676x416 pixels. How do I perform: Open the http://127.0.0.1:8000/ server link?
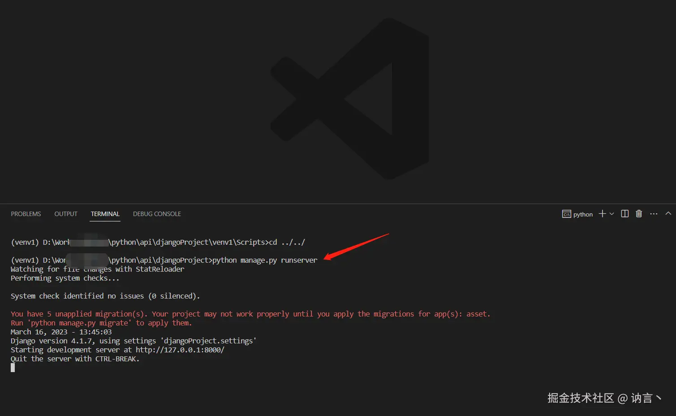coord(180,350)
